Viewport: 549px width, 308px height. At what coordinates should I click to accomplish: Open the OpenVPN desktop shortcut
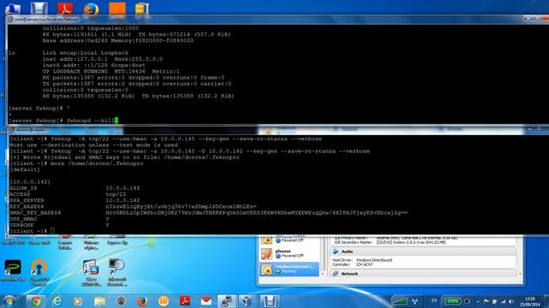[39, 273]
